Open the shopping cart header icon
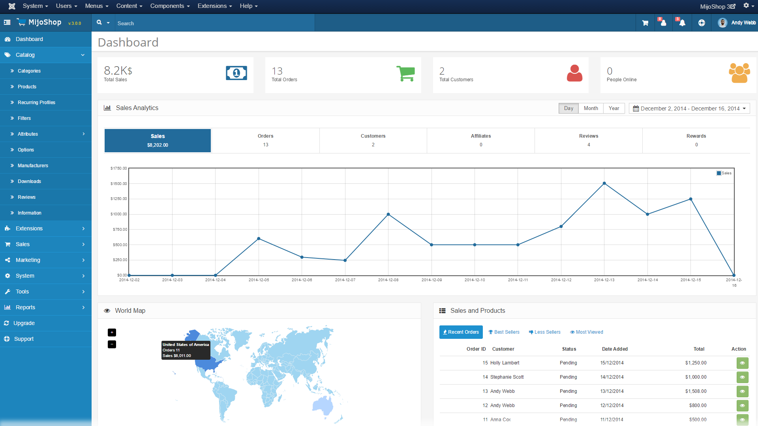Image resolution: width=758 pixels, height=426 pixels. (x=645, y=23)
